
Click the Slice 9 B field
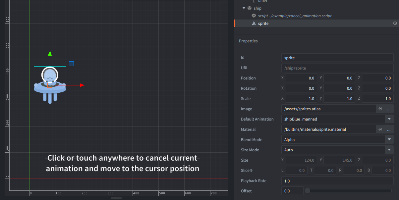[x=382, y=171]
